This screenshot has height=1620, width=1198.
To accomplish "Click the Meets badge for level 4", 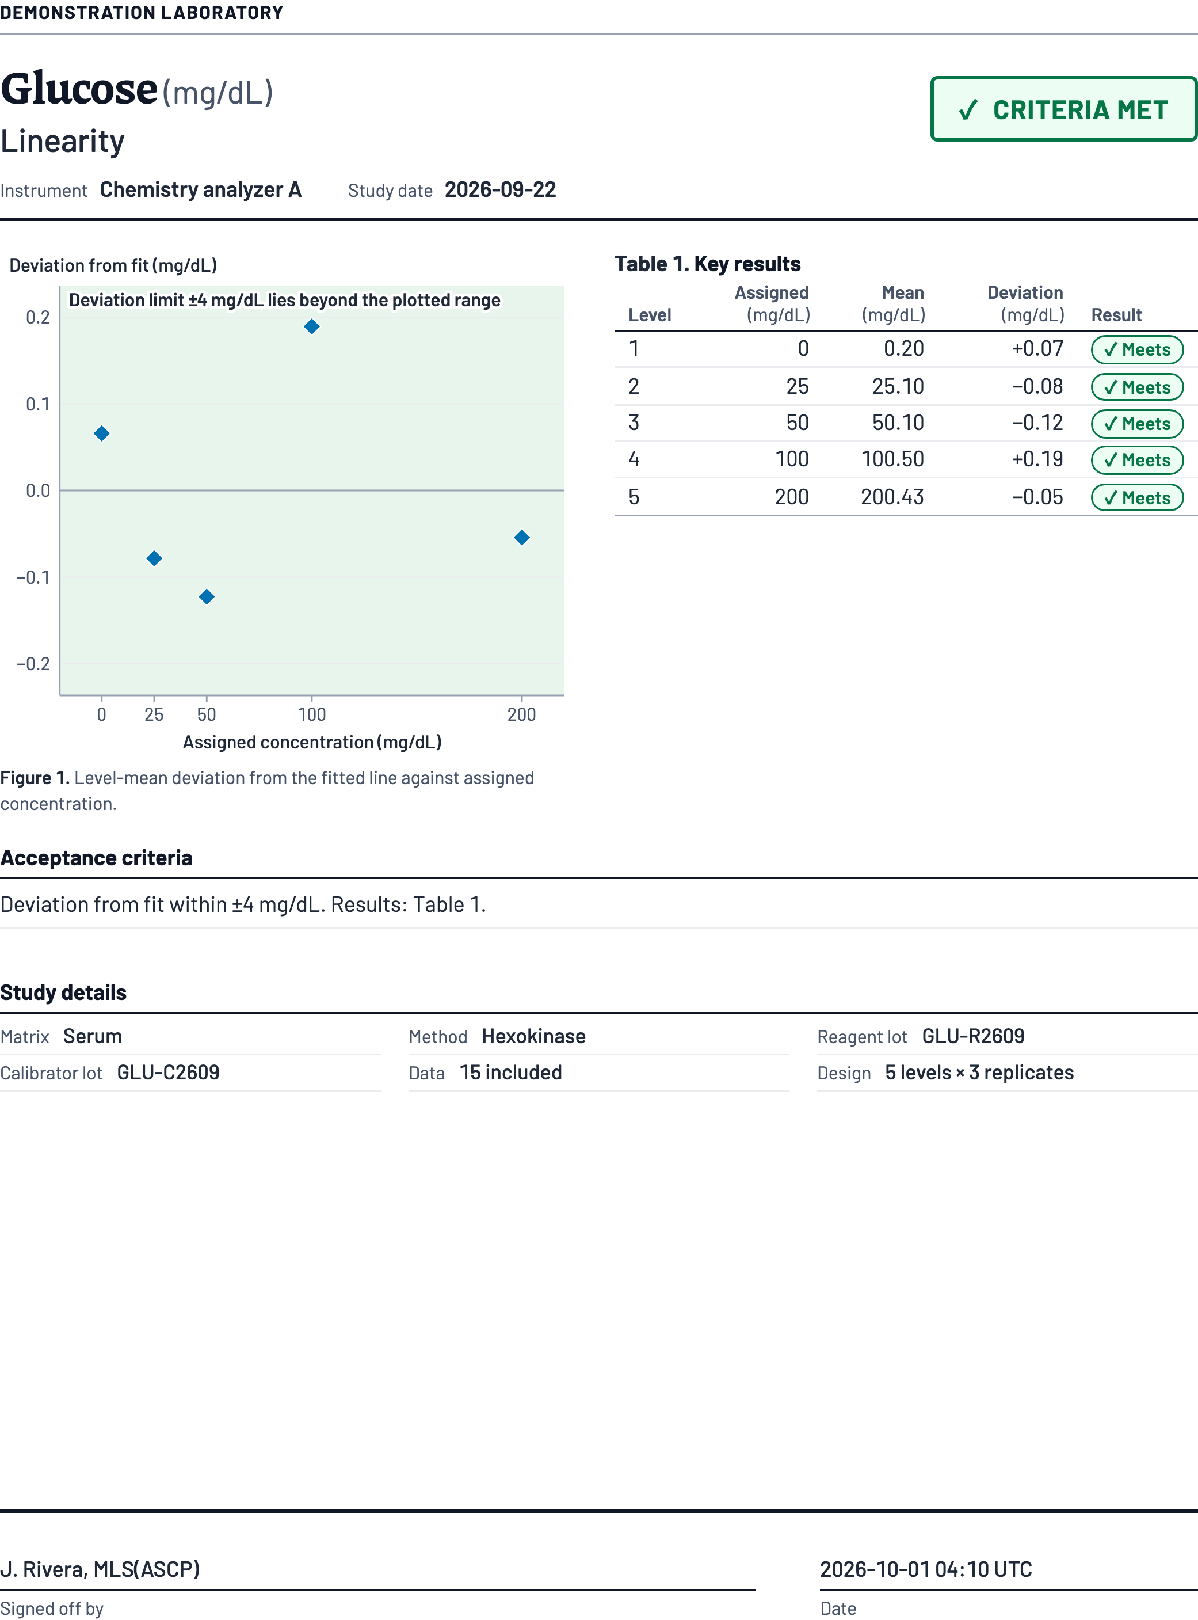I will [x=1137, y=460].
